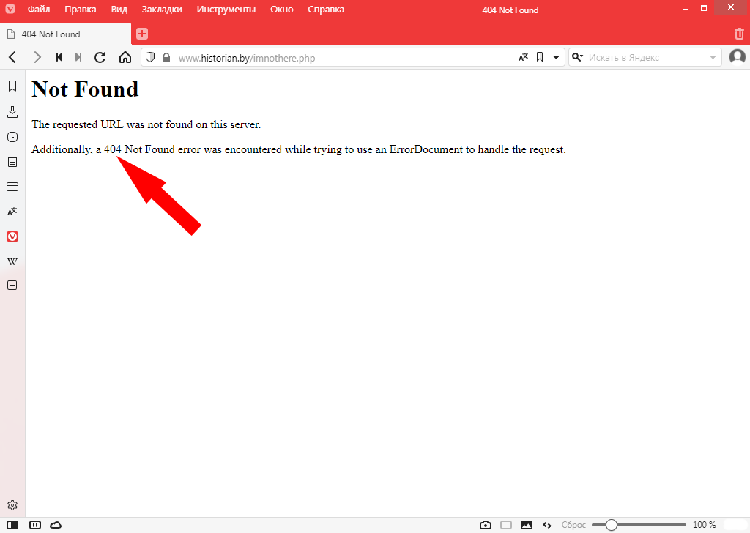The height and width of the screenshot is (533, 750).
Task: Expand the bookmark dropdown in address bar
Action: (556, 57)
